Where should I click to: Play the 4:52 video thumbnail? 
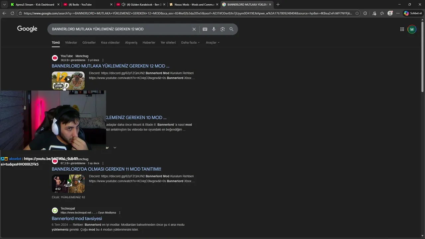pos(68,184)
